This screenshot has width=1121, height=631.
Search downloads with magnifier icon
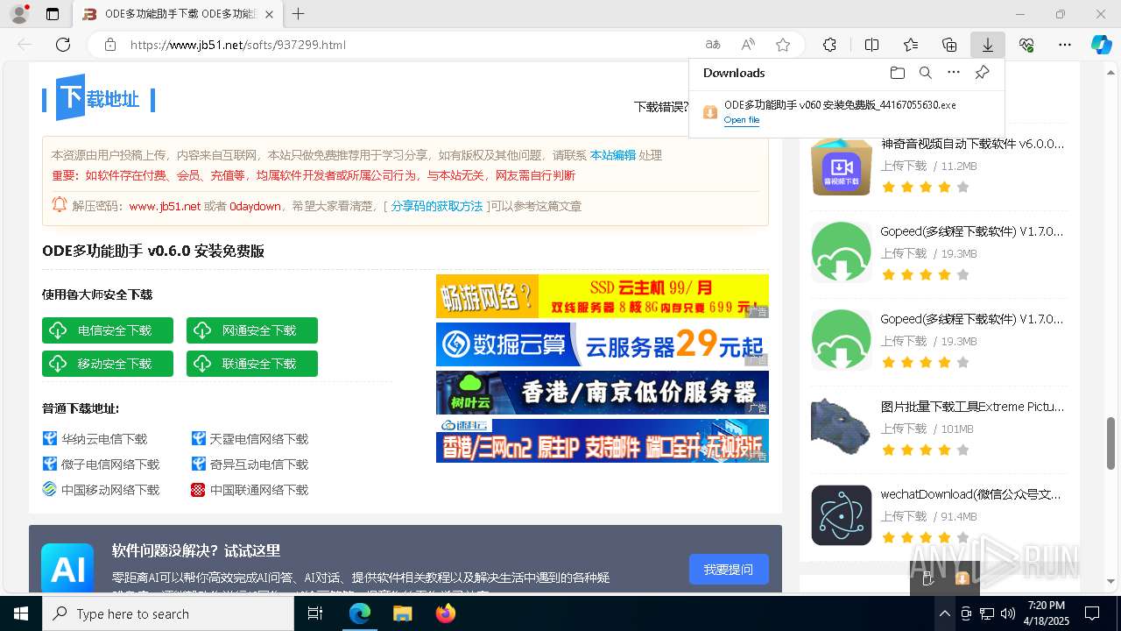(x=926, y=73)
